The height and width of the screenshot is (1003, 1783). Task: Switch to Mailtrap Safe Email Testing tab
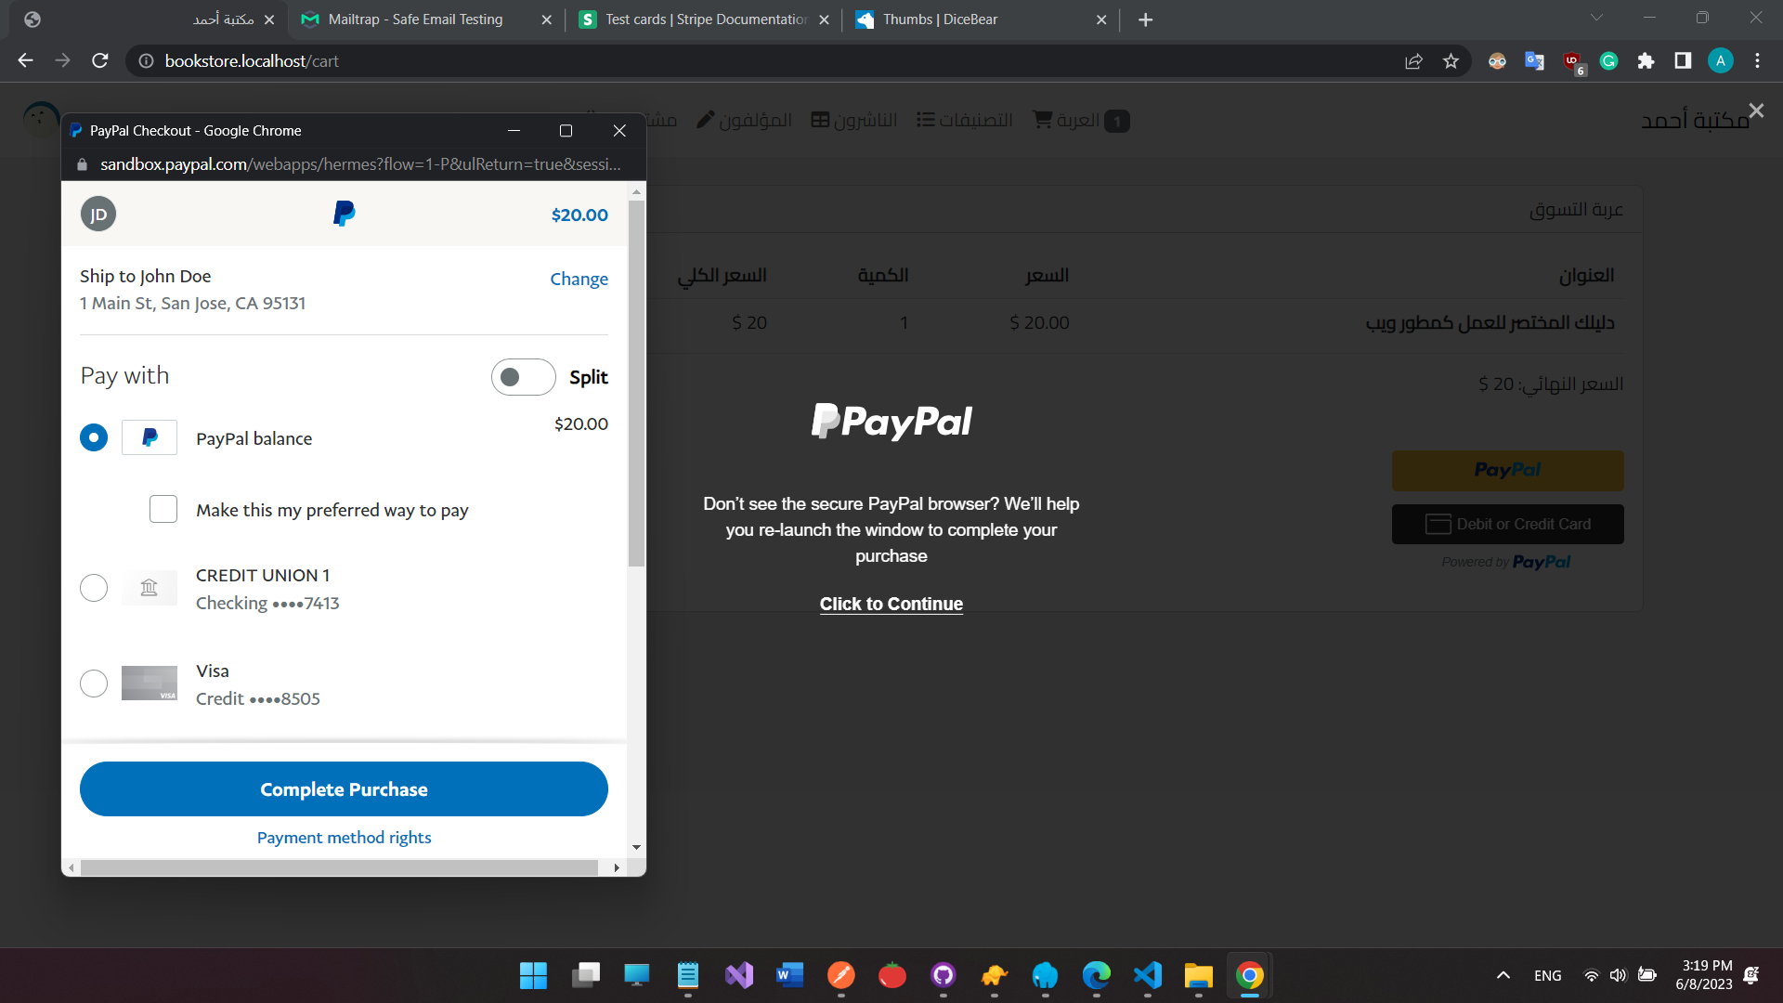415,20
